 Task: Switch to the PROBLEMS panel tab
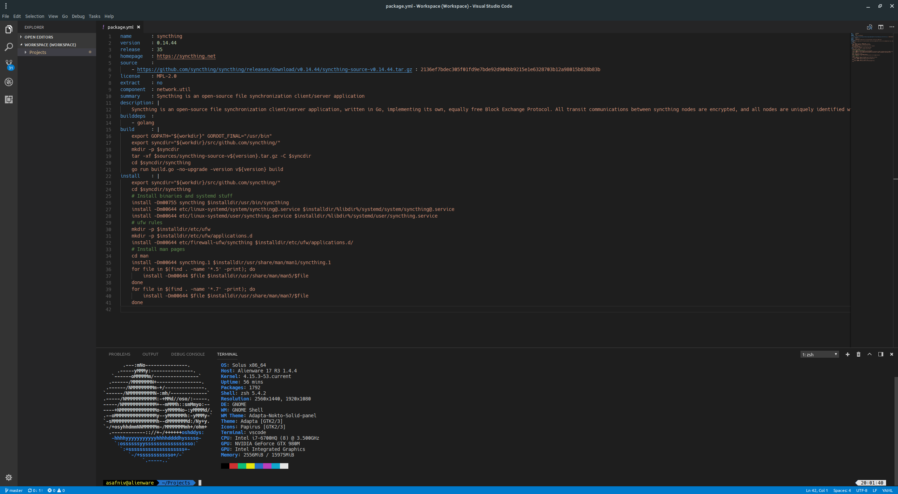pyautogui.click(x=119, y=354)
